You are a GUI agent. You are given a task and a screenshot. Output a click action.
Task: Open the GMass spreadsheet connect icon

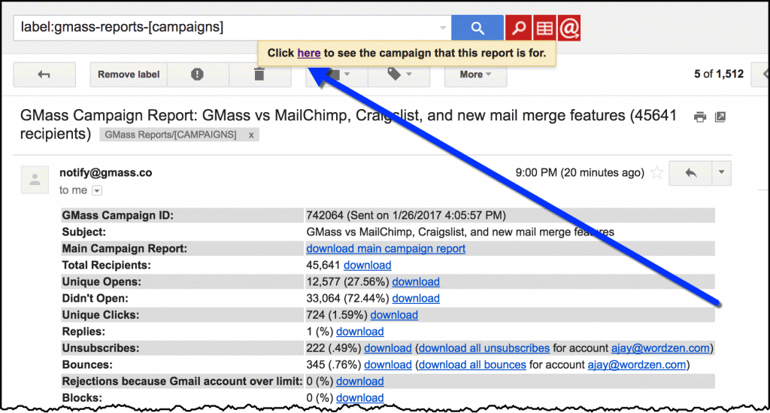point(544,28)
